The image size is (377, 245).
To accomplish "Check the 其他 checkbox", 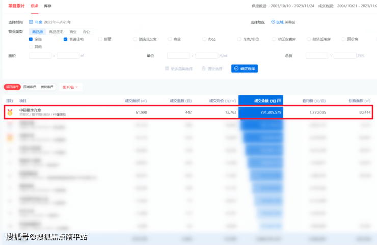I will coord(31,47).
